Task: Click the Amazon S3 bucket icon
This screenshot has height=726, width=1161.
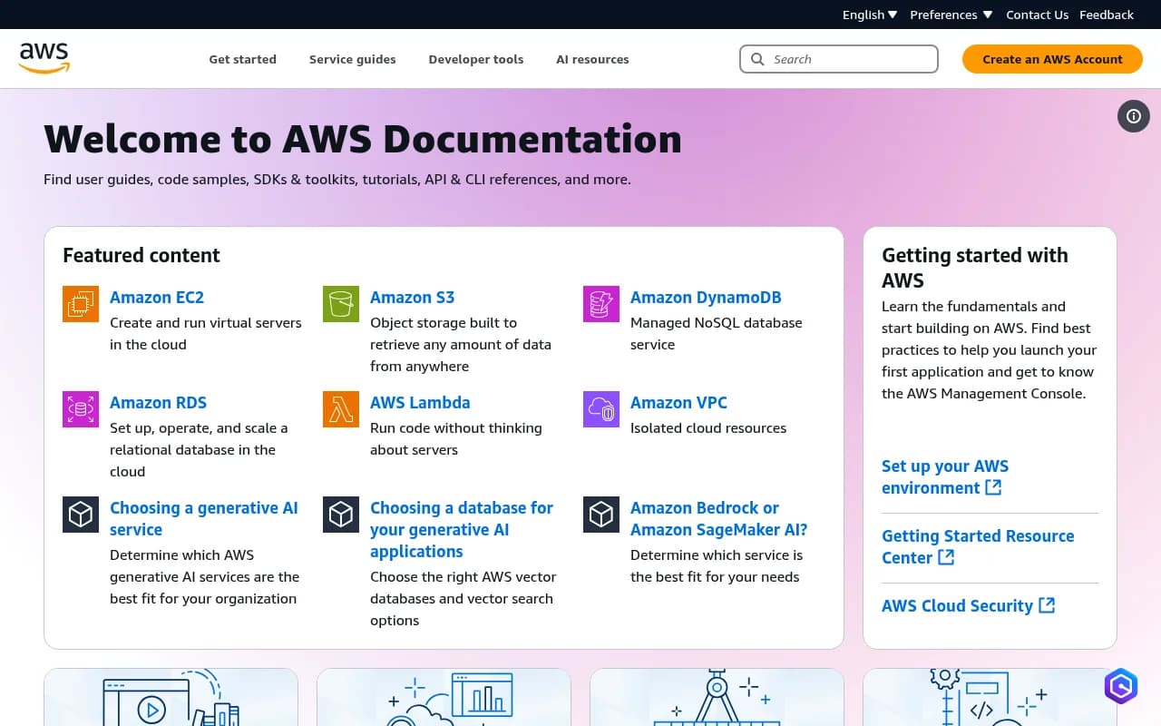Action: coord(340,303)
